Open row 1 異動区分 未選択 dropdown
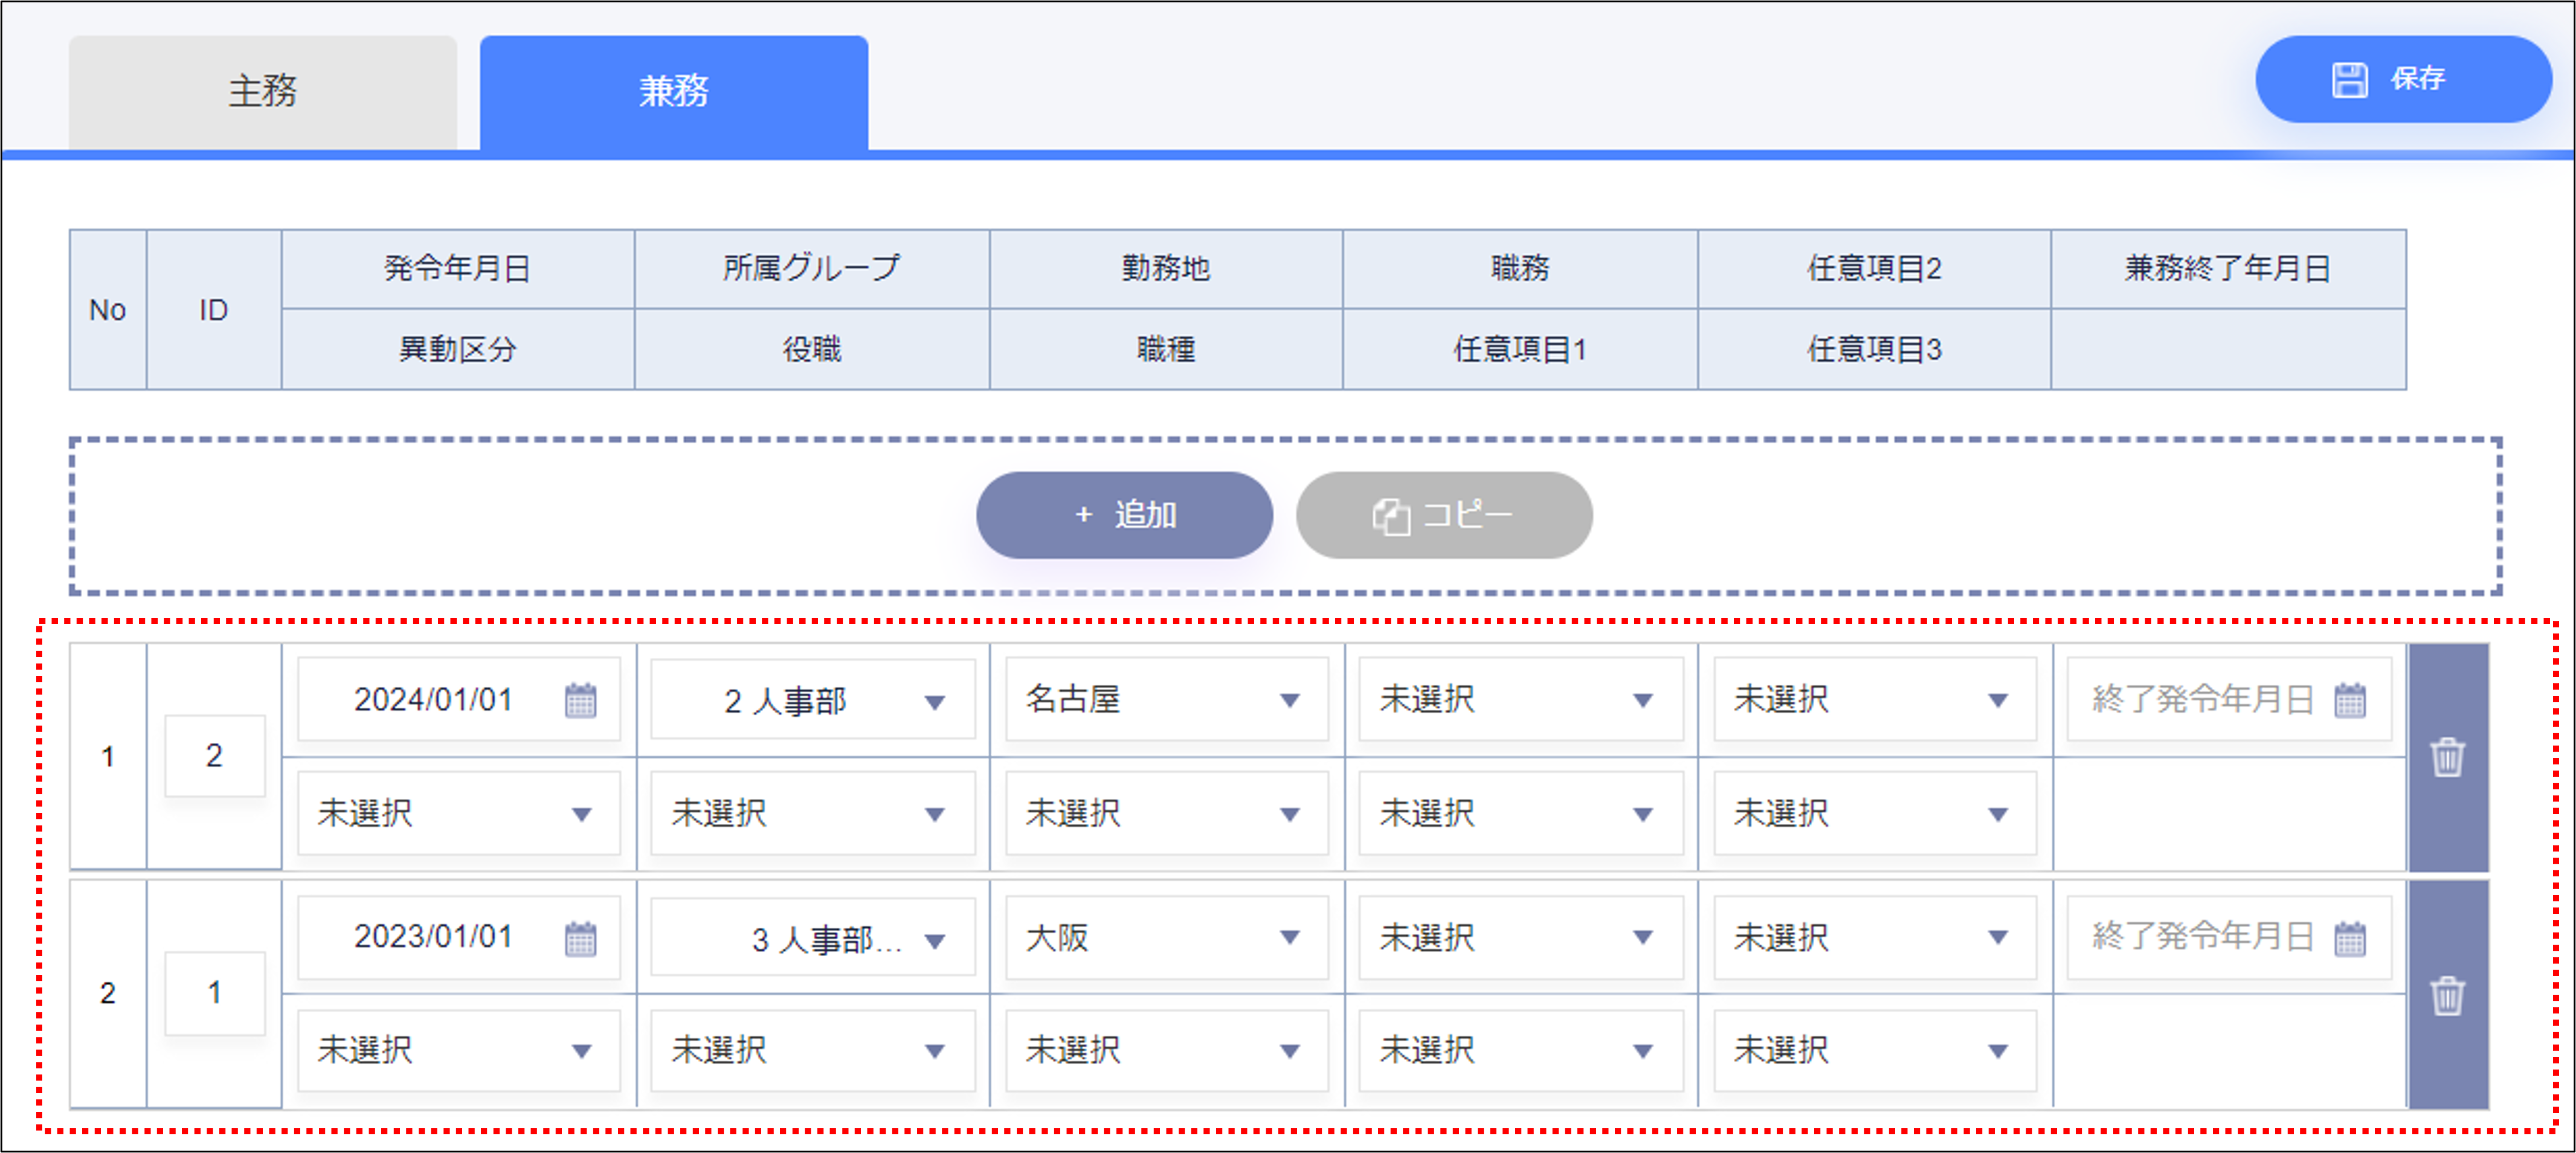Screen dimensions: 2576x1153 [x=458, y=813]
